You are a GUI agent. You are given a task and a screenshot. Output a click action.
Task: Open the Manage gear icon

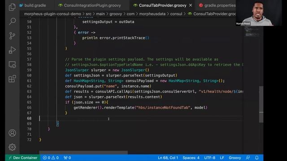click(x=12, y=147)
